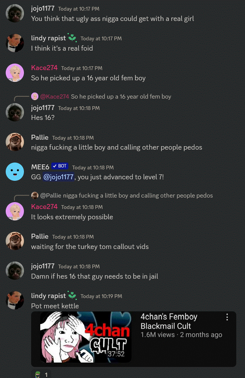Click the @jojo1177 mention in MEE6 message

coord(58,177)
